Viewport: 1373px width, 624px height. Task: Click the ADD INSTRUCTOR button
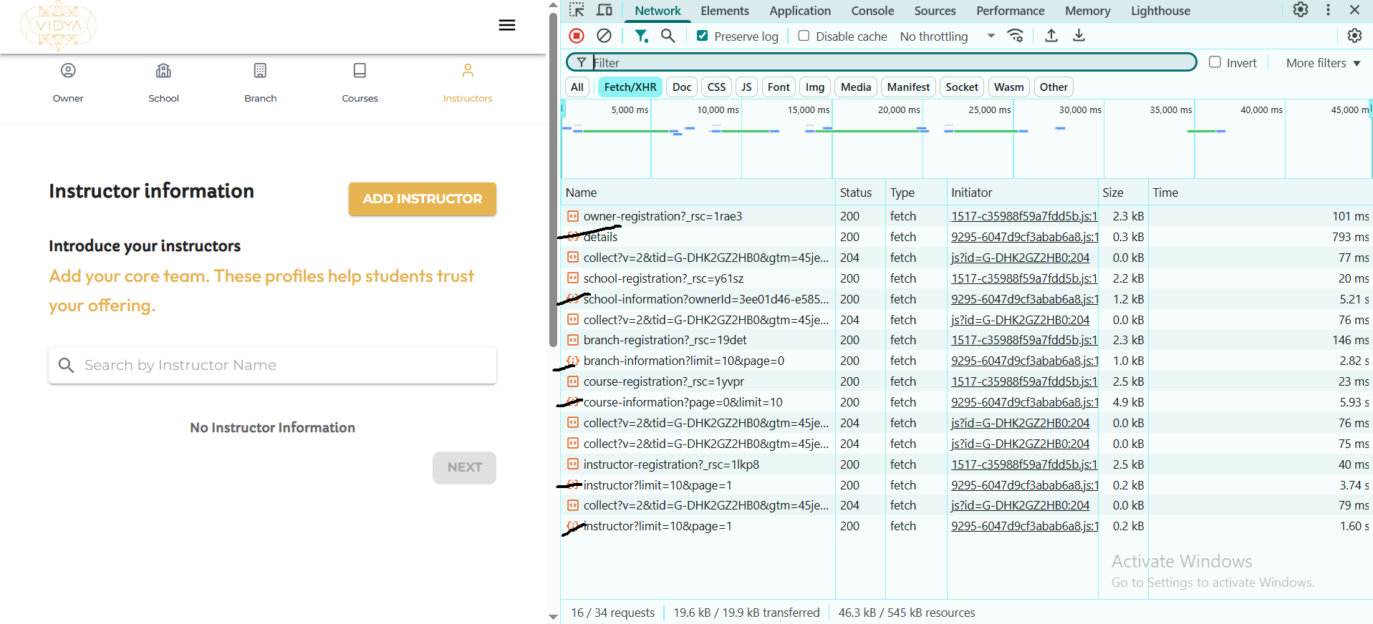pyautogui.click(x=422, y=199)
